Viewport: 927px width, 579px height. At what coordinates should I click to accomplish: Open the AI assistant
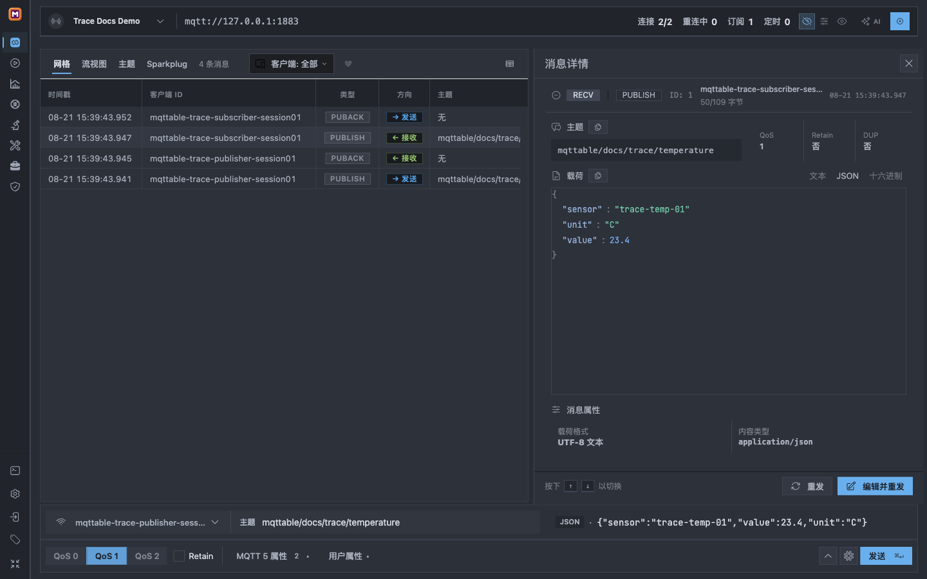(870, 21)
